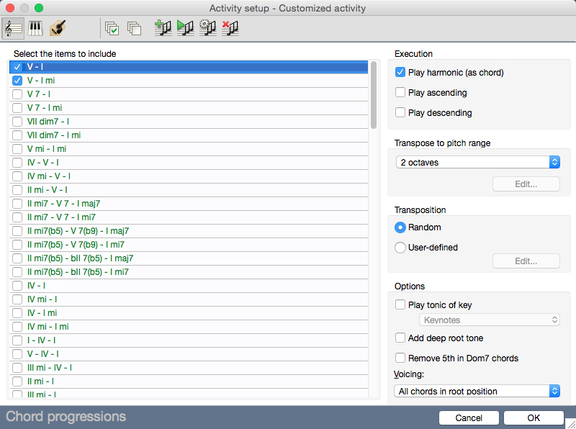Select II mi7 - V 7 - I mi7 row
576x429 pixels.
[189, 217]
